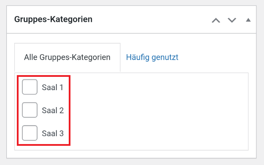The image size is (264, 165).
Task: Click the empty header space beside the title
Action: (151, 20)
